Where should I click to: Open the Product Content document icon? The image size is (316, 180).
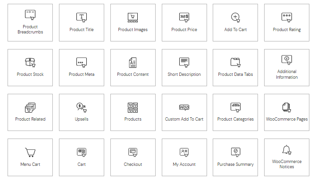click(x=133, y=63)
